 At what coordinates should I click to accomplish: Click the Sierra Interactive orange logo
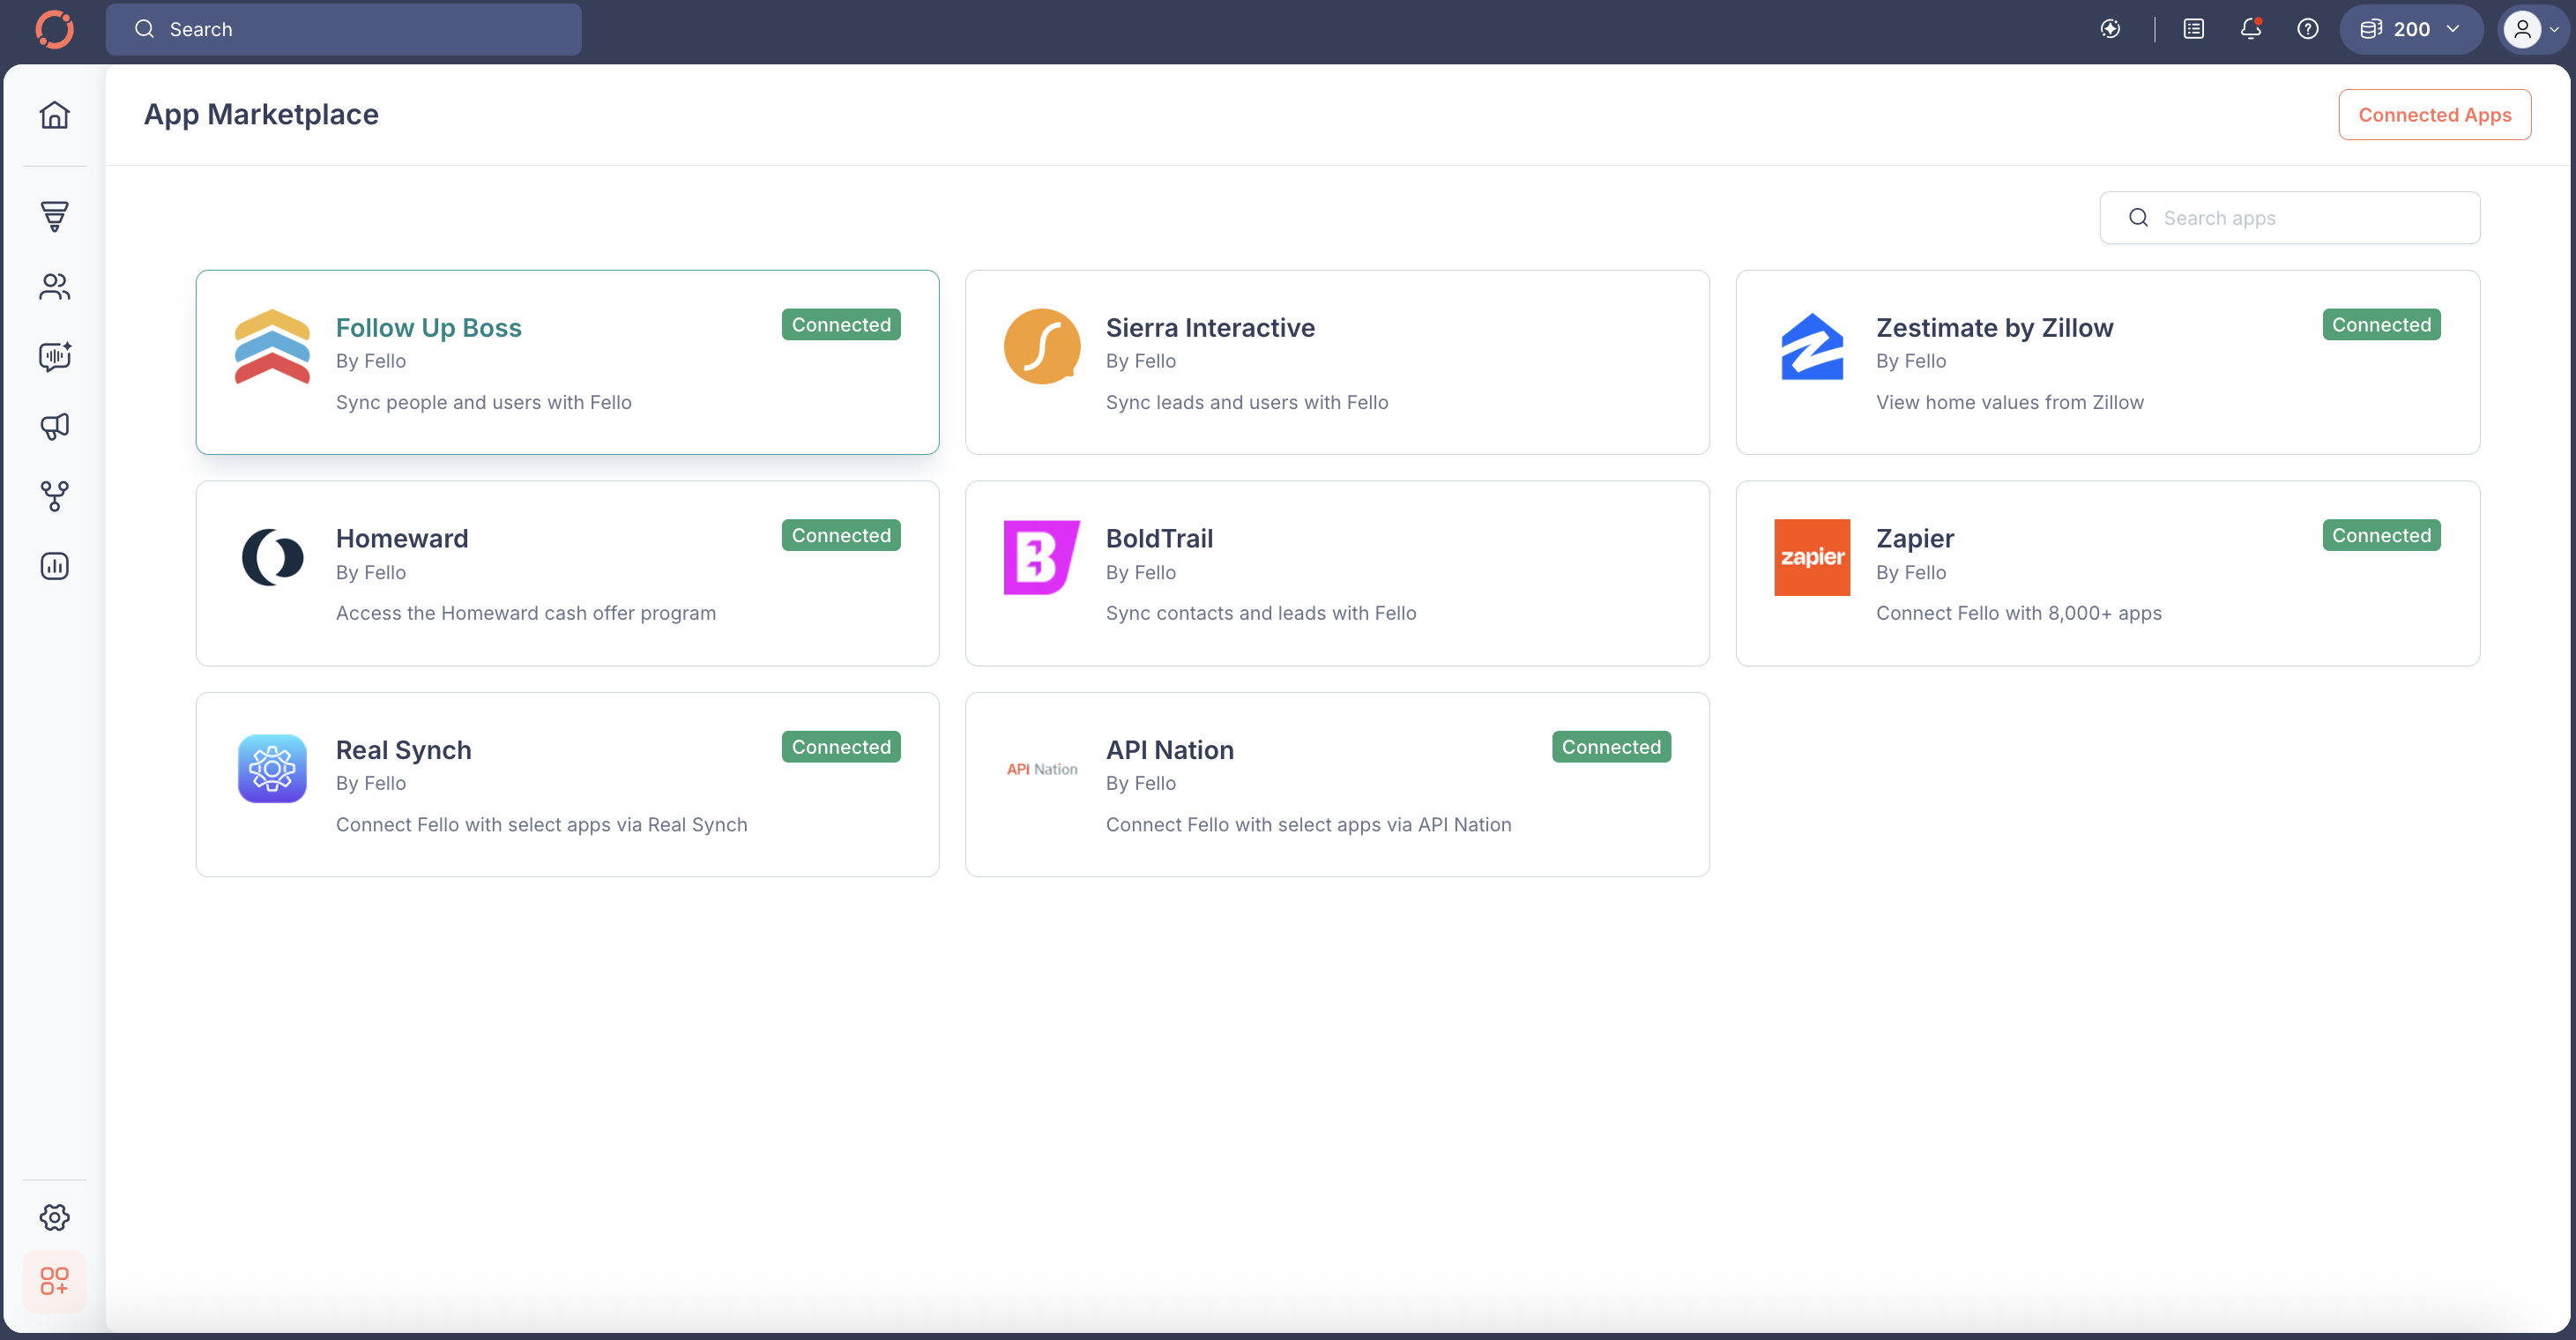click(x=1042, y=346)
